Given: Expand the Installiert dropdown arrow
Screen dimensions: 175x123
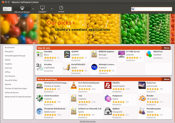Looking at the screenshot, I should (x=52, y=9).
